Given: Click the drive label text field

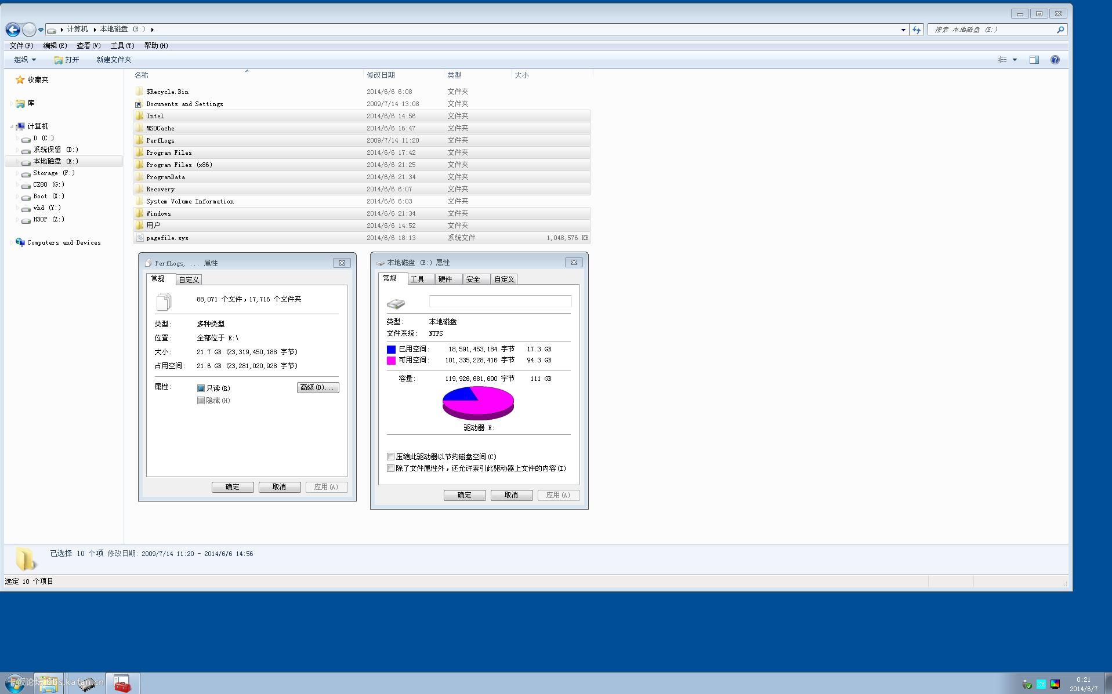Looking at the screenshot, I should click(500, 301).
